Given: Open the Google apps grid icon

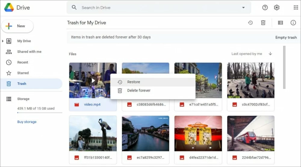Looking at the screenshot, I should pos(296,8).
